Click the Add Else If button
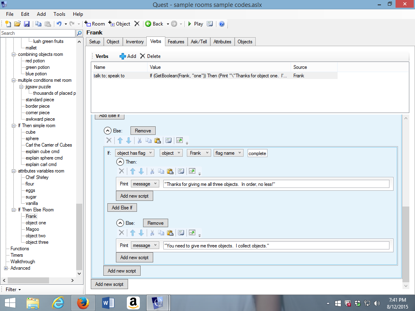The height and width of the screenshot is (311, 415). [122, 207]
